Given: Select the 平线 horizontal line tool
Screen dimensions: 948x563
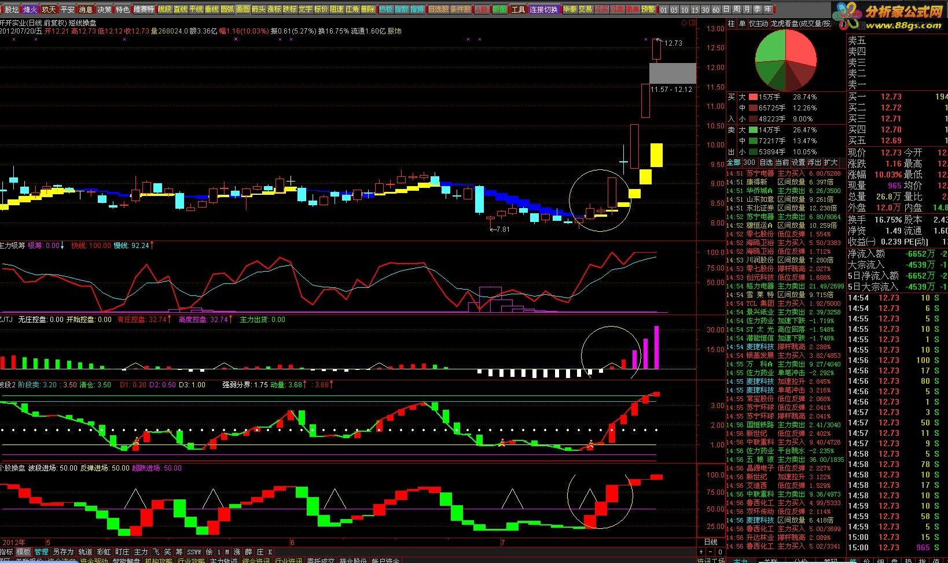Looking at the screenshot, I should point(196,9).
